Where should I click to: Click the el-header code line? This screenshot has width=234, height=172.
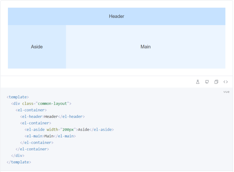click(52, 117)
